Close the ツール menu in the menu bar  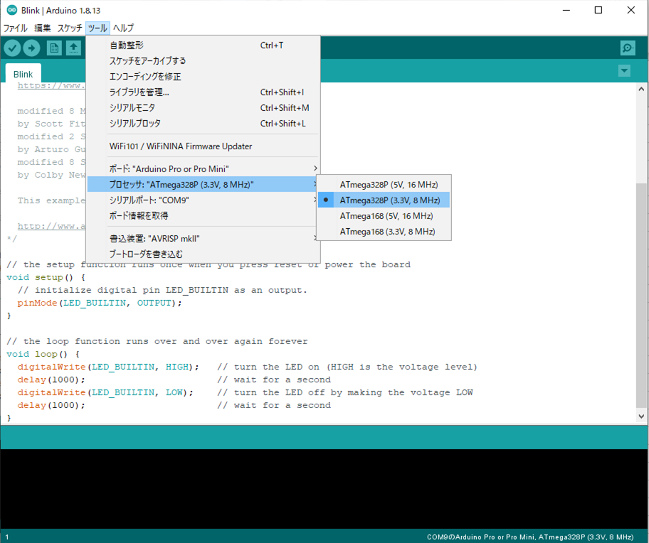coord(97,28)
